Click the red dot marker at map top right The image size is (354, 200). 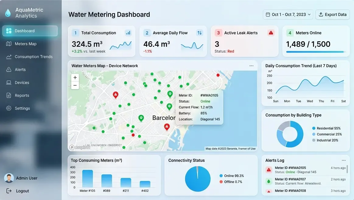click(218, 75)
